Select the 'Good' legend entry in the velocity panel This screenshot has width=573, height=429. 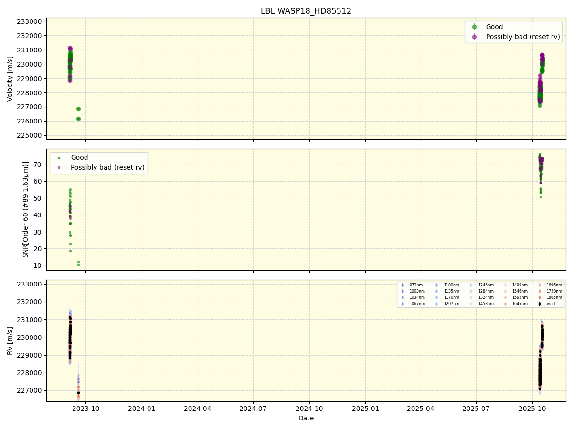point(494,27)
